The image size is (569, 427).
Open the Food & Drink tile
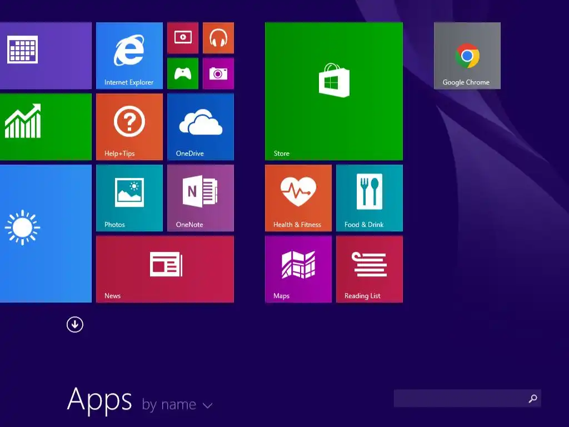pyautogui.click(x=370, y=198)
